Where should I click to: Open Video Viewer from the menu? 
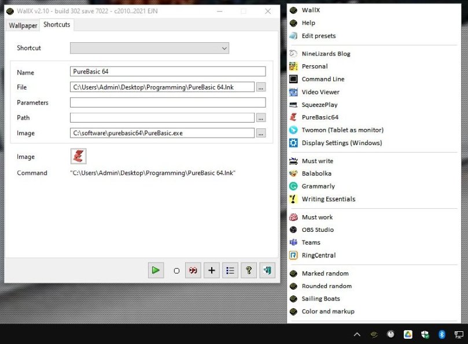pyautogui.click(x=374, y=92)
